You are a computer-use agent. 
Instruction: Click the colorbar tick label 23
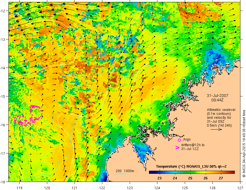pyautogui.click(x=159, y=178)
